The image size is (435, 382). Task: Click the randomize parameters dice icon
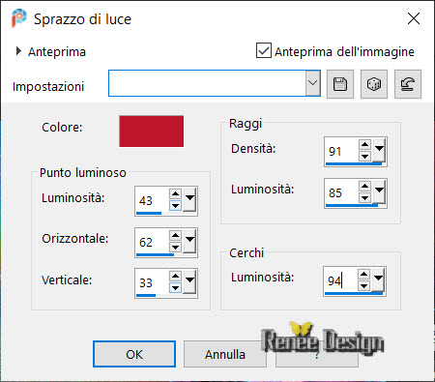[374, 84]
